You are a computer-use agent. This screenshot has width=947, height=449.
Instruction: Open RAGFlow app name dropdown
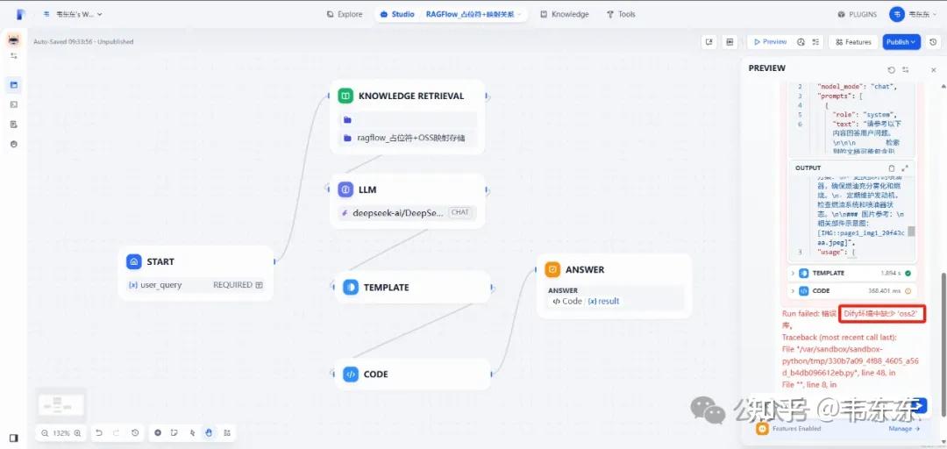click(473, 14)
